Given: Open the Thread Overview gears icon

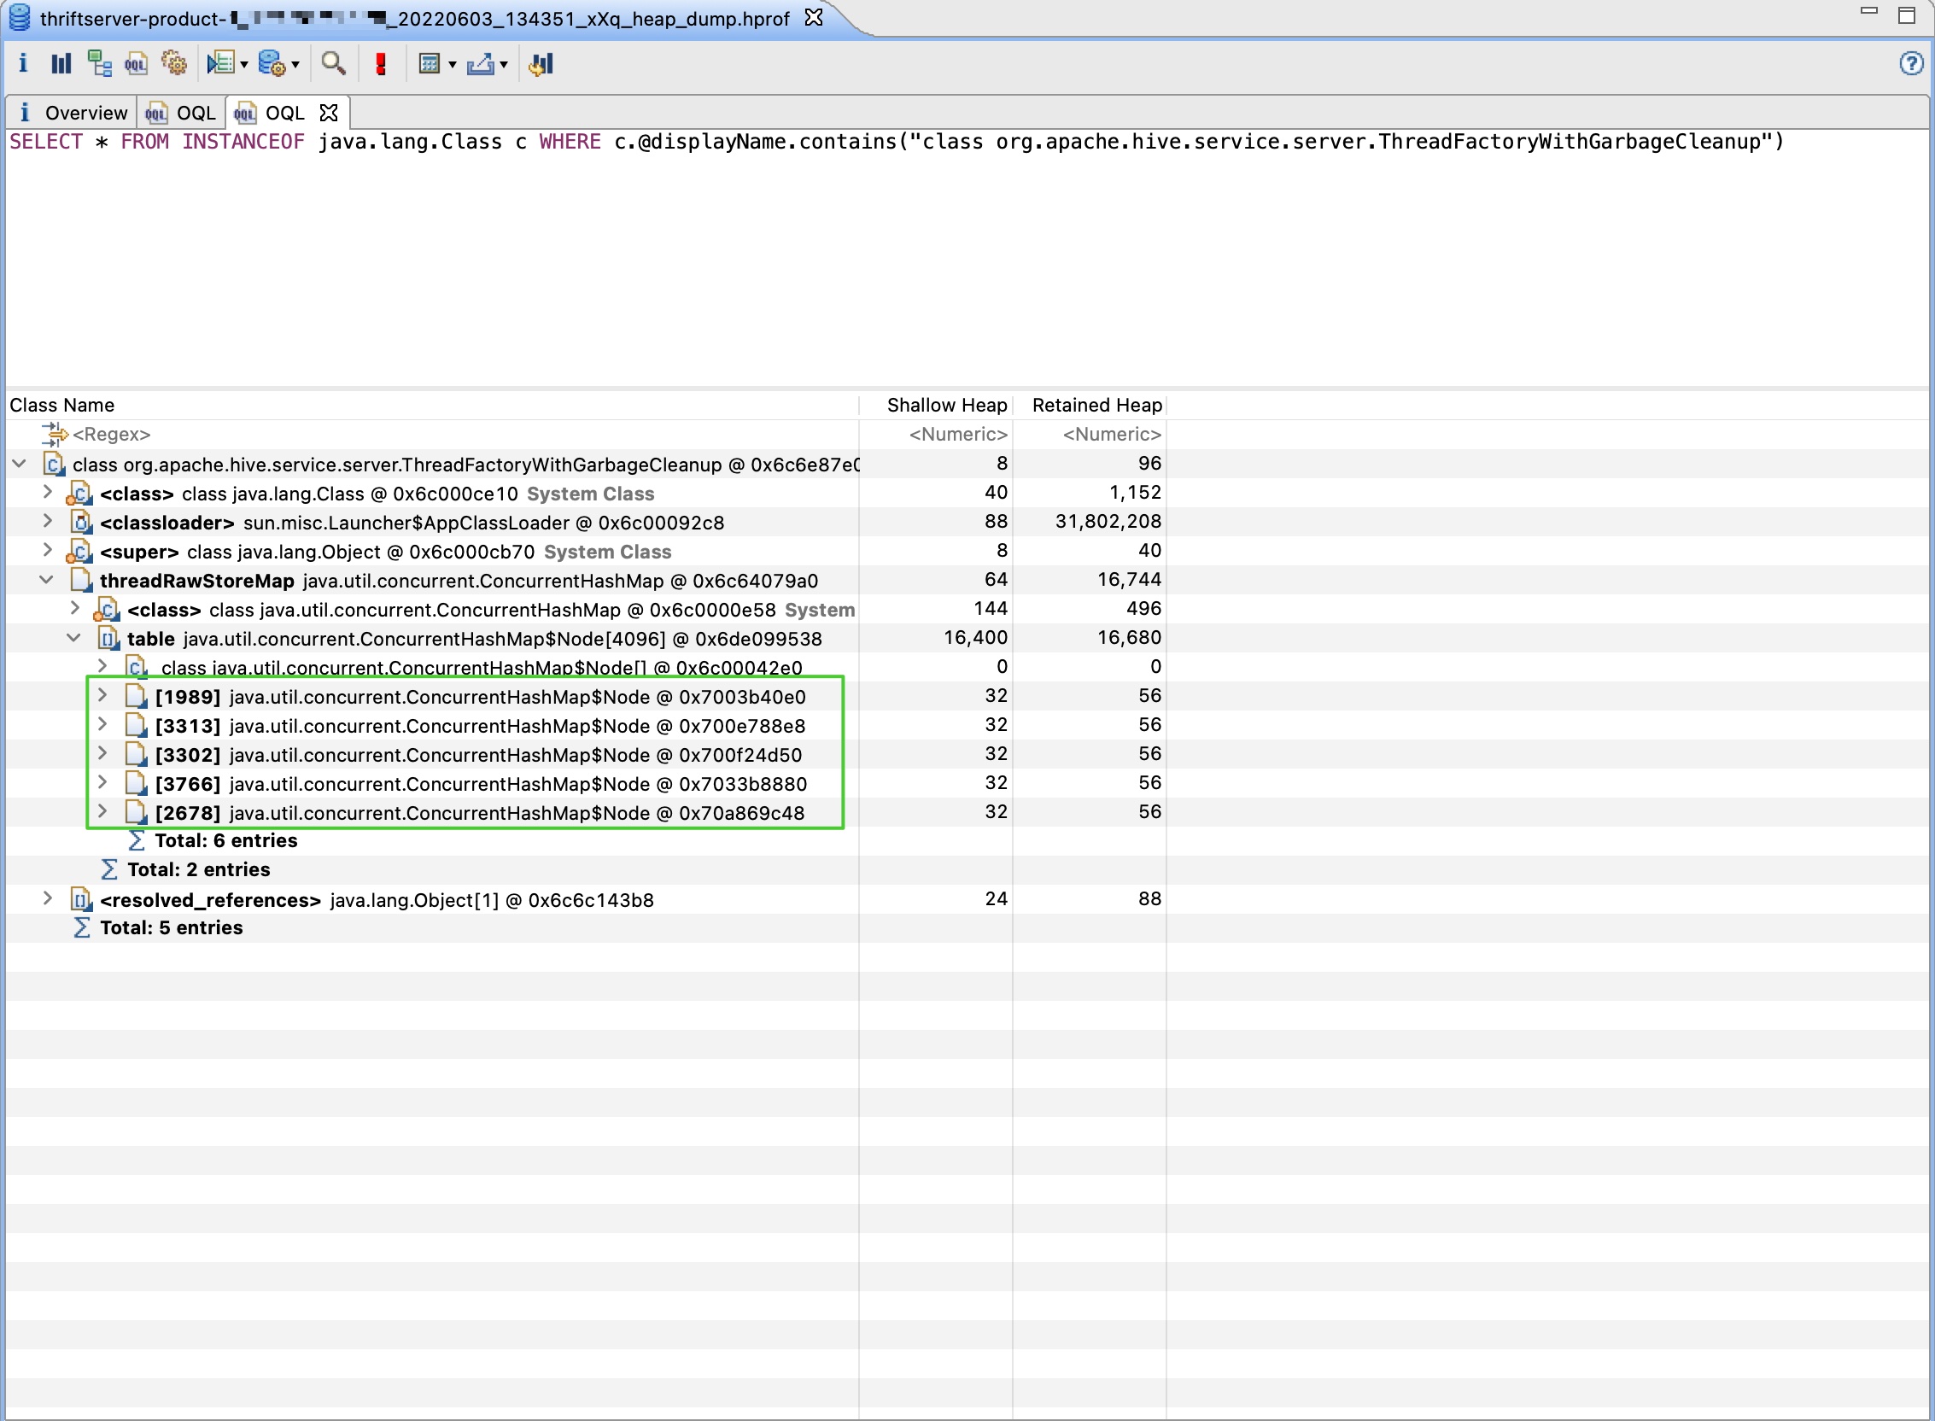Looking at the screenshot, I should coord(174,64).
